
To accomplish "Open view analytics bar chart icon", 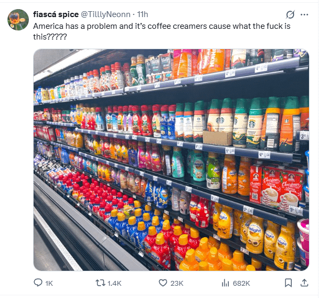I will 225,283.
